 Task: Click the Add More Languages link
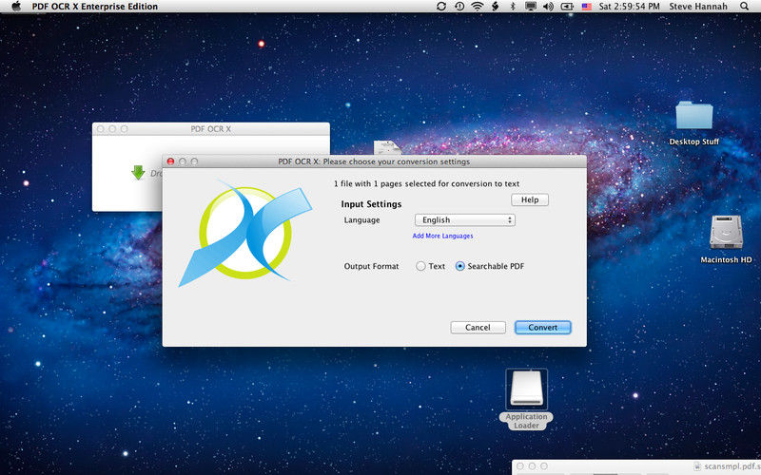click(442, 236)
